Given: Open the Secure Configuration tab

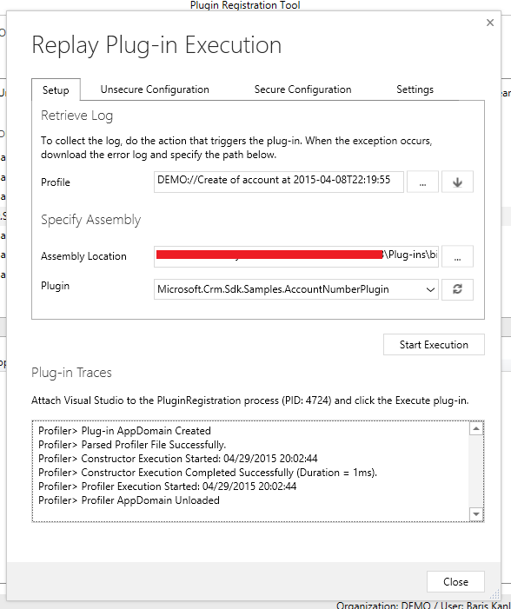Looking at the screenshot, I should pyautogui.click(x=302, y=89).
